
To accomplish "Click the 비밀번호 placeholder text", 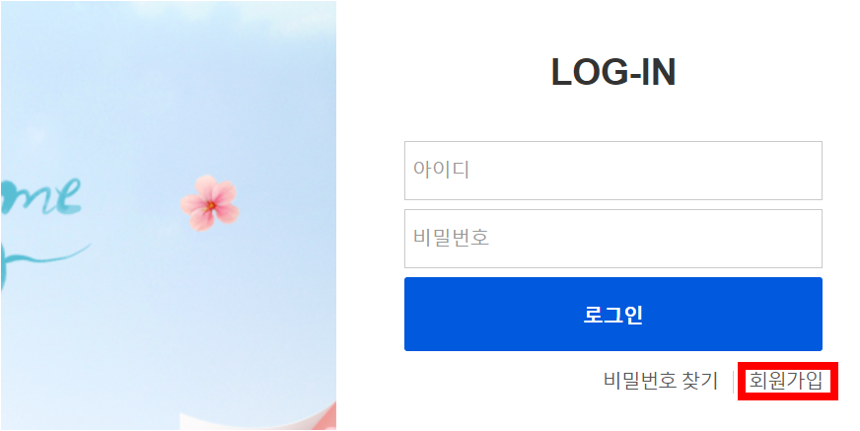I will 451,238.
